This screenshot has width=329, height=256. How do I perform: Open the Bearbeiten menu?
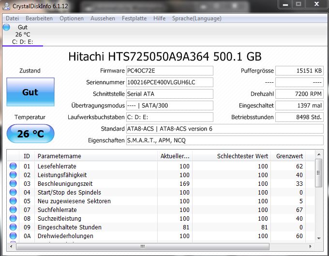coord(39,18)
